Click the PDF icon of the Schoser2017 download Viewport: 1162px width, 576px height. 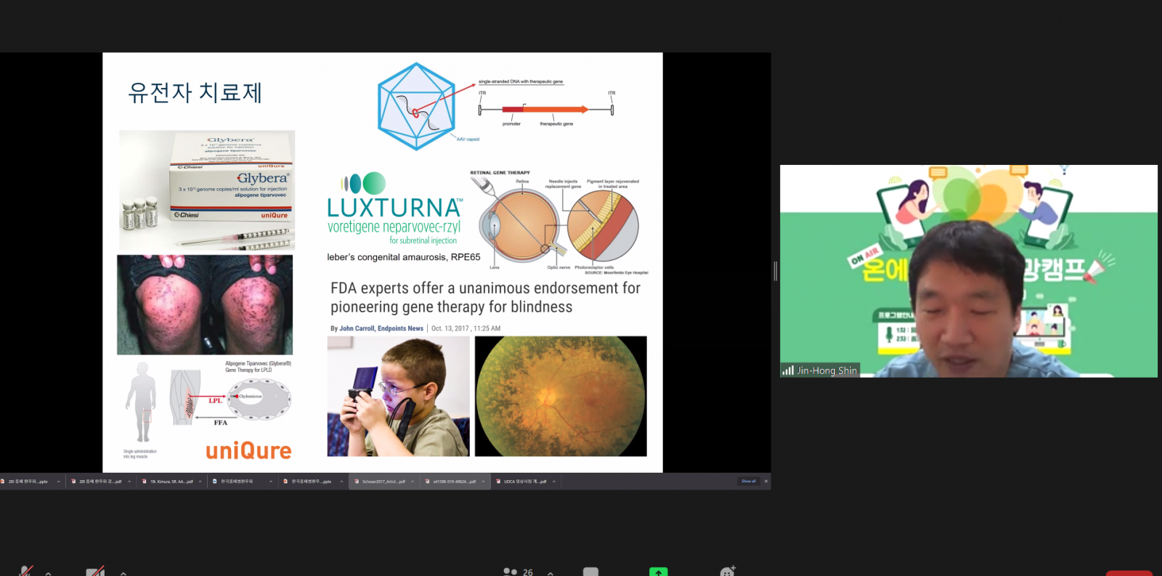(357, 481)
